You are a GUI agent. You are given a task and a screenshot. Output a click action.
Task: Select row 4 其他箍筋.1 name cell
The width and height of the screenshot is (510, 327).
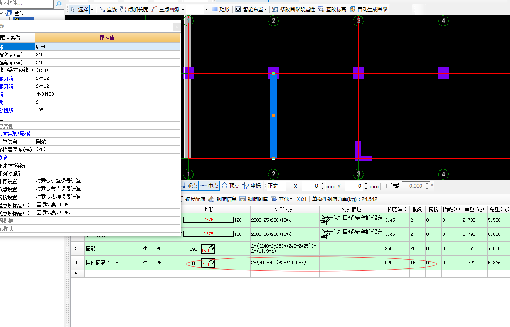point(100,263)
